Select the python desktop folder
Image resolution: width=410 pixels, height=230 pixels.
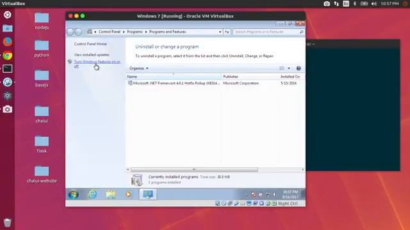(x=42, y=49)
